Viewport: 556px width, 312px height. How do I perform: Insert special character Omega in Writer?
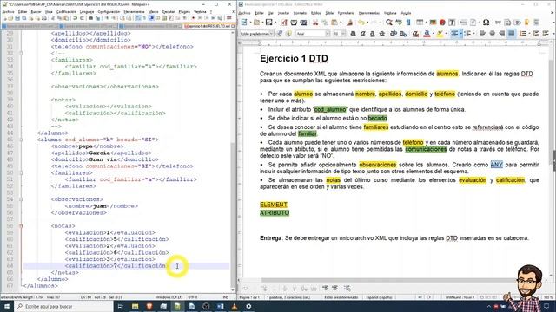(486, 23)
